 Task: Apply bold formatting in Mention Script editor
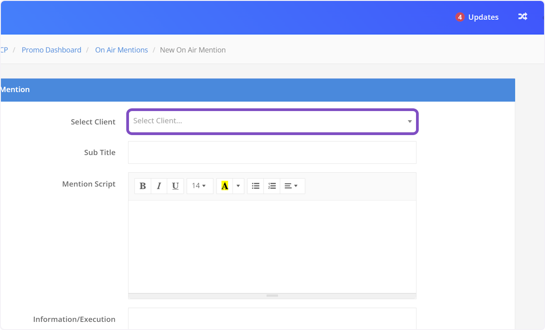coord(143,186)
